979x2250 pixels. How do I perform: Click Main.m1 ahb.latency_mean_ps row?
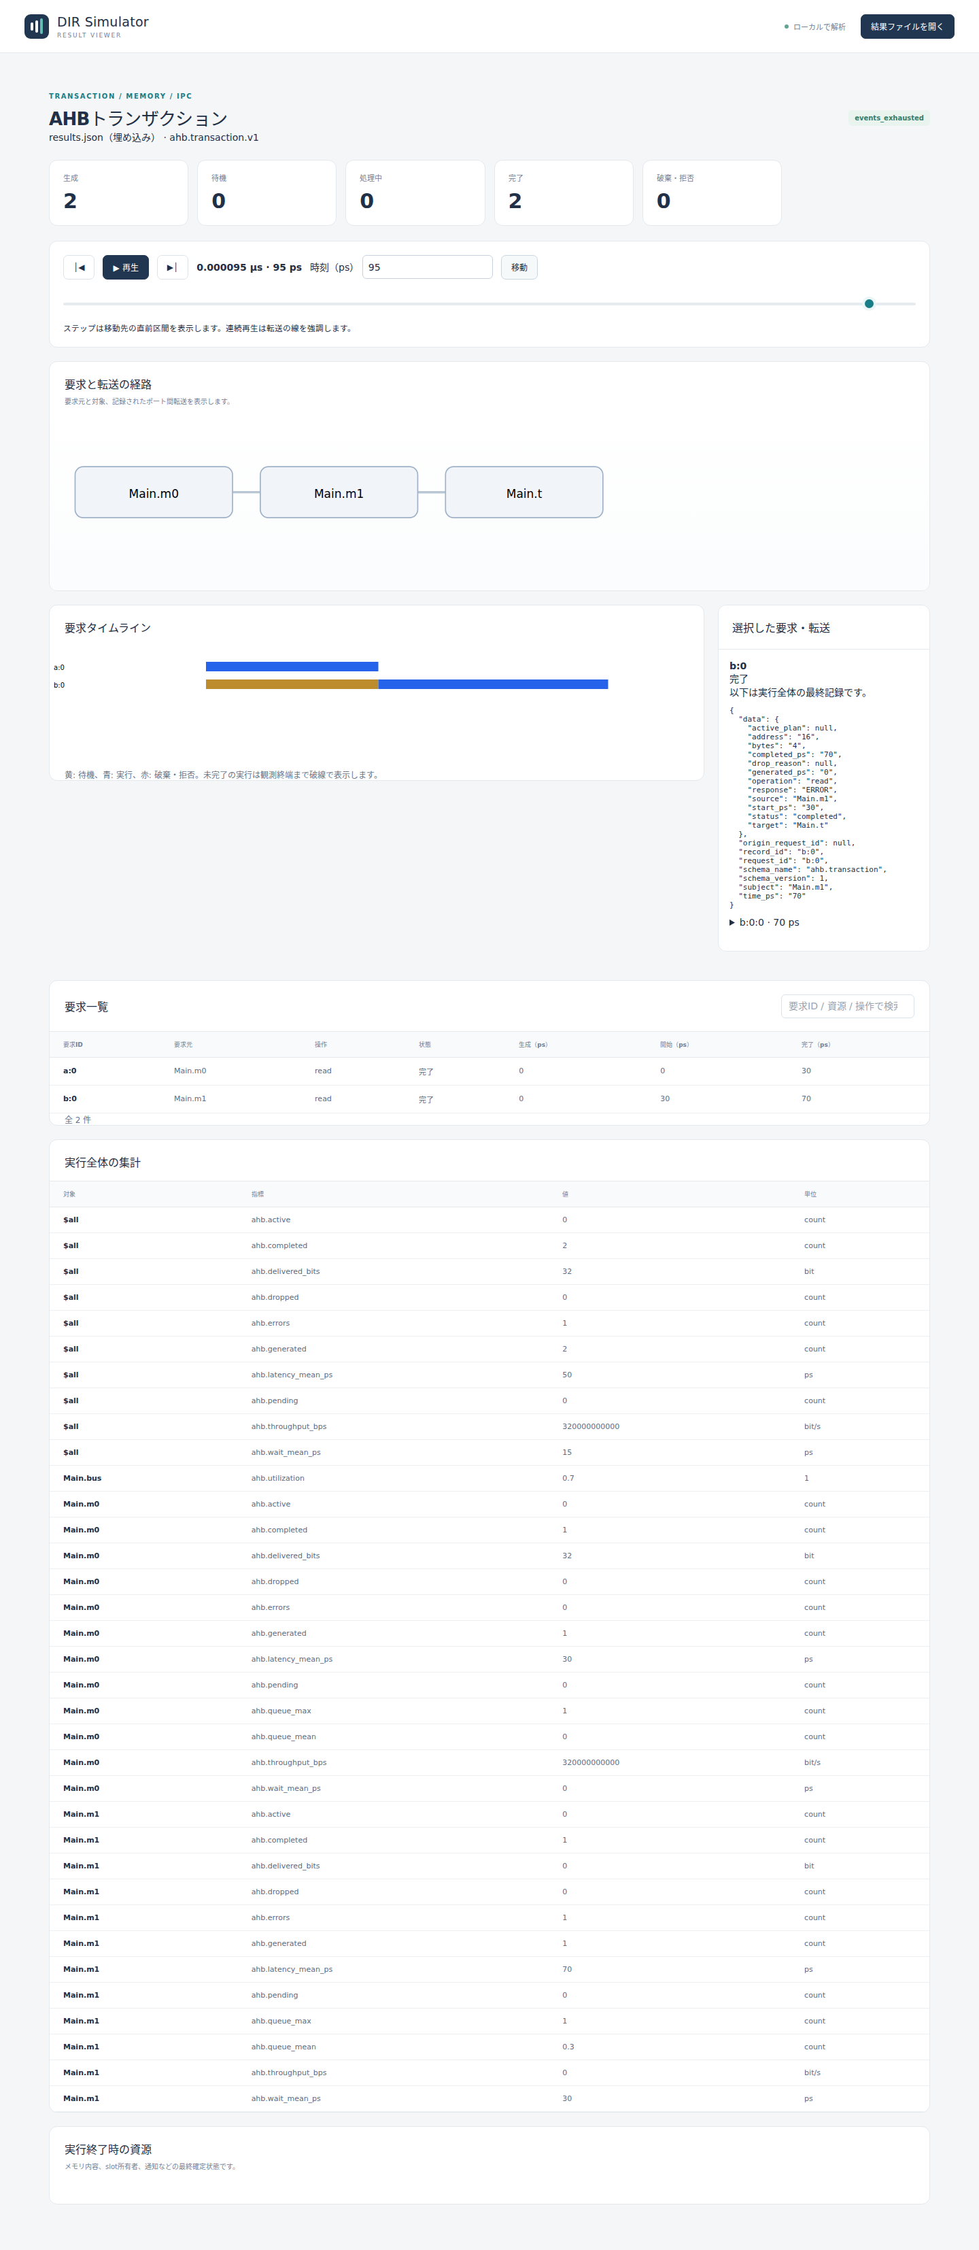(489, 1968)
